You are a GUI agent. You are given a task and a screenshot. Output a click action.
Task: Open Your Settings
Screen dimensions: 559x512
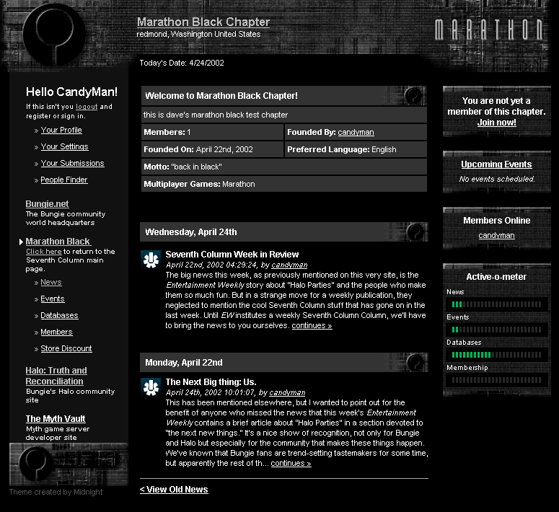[64, 146]
